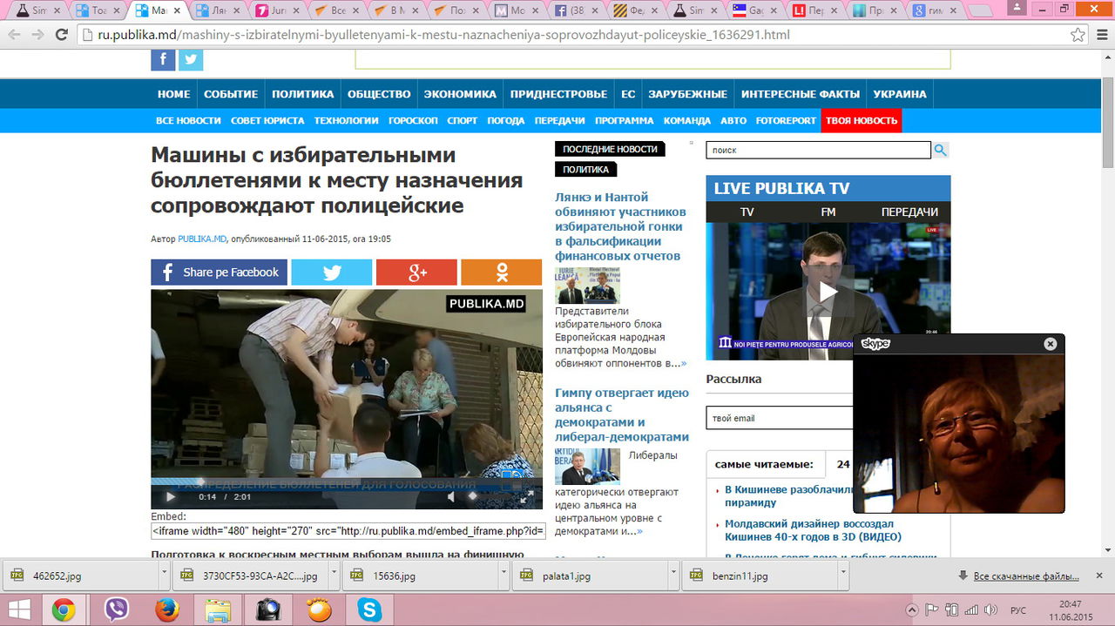Click the Facebook icon at page top
The width and height of the screenshot is (1115, 626).
(163, 60)
